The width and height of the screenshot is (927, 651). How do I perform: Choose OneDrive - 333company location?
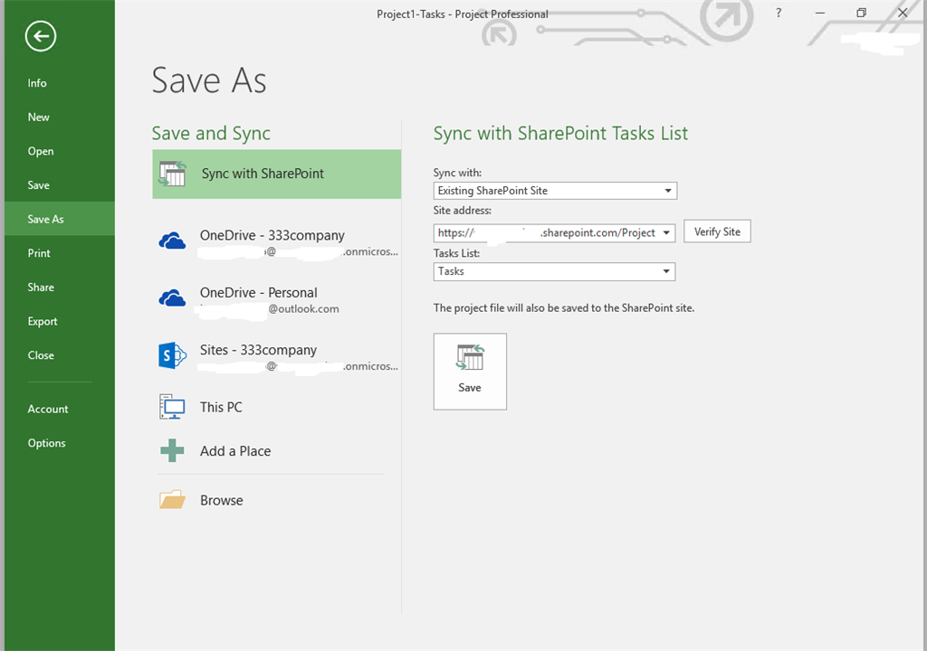(x=277, y=241)
